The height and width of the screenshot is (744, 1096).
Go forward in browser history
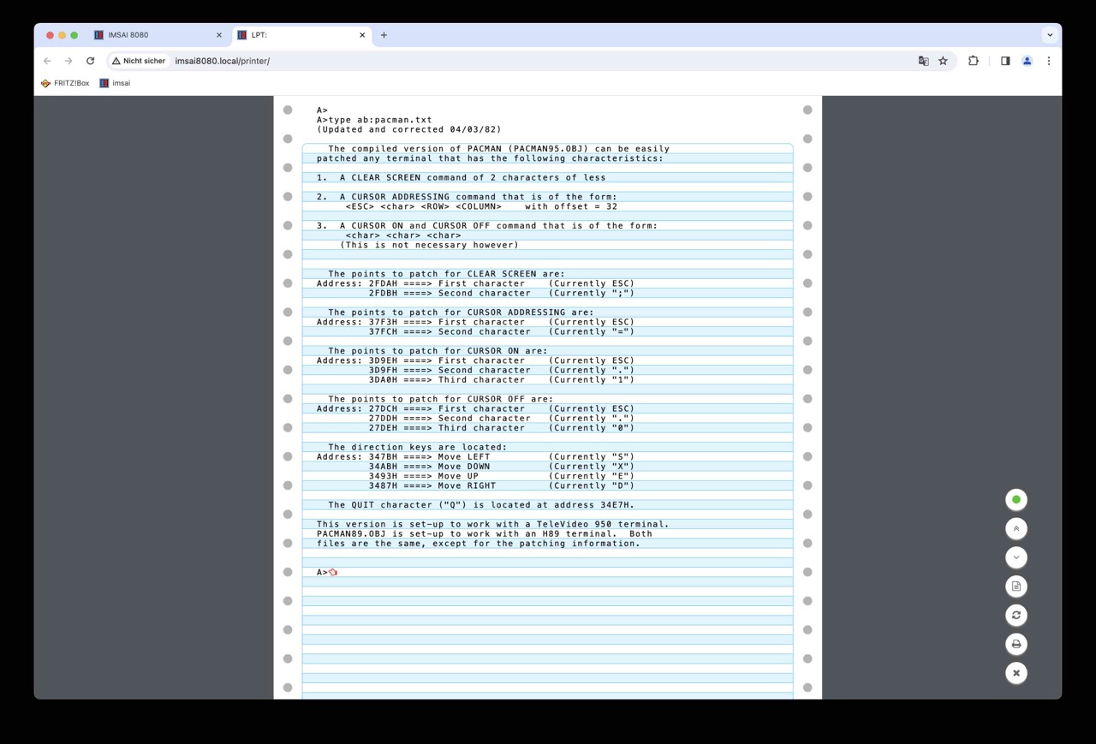point(68,61)
